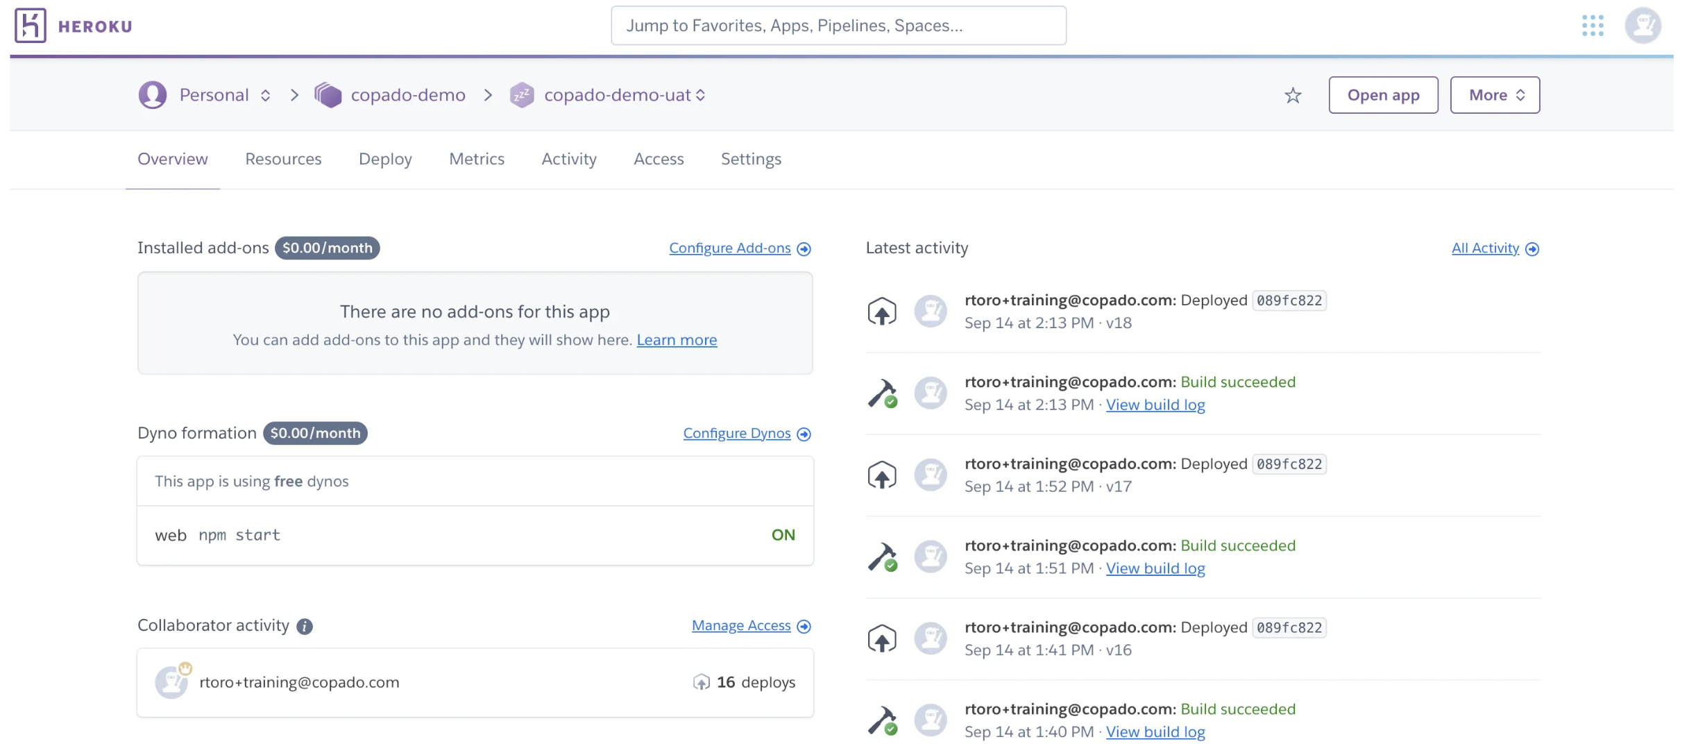Click the info icon next to Collaborator activity
This screenshot has width=1689, height=755.
click(304, 626)
